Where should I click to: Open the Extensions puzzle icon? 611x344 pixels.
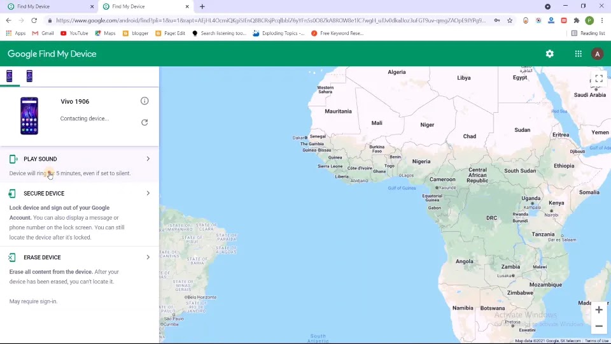coord(577,20)
